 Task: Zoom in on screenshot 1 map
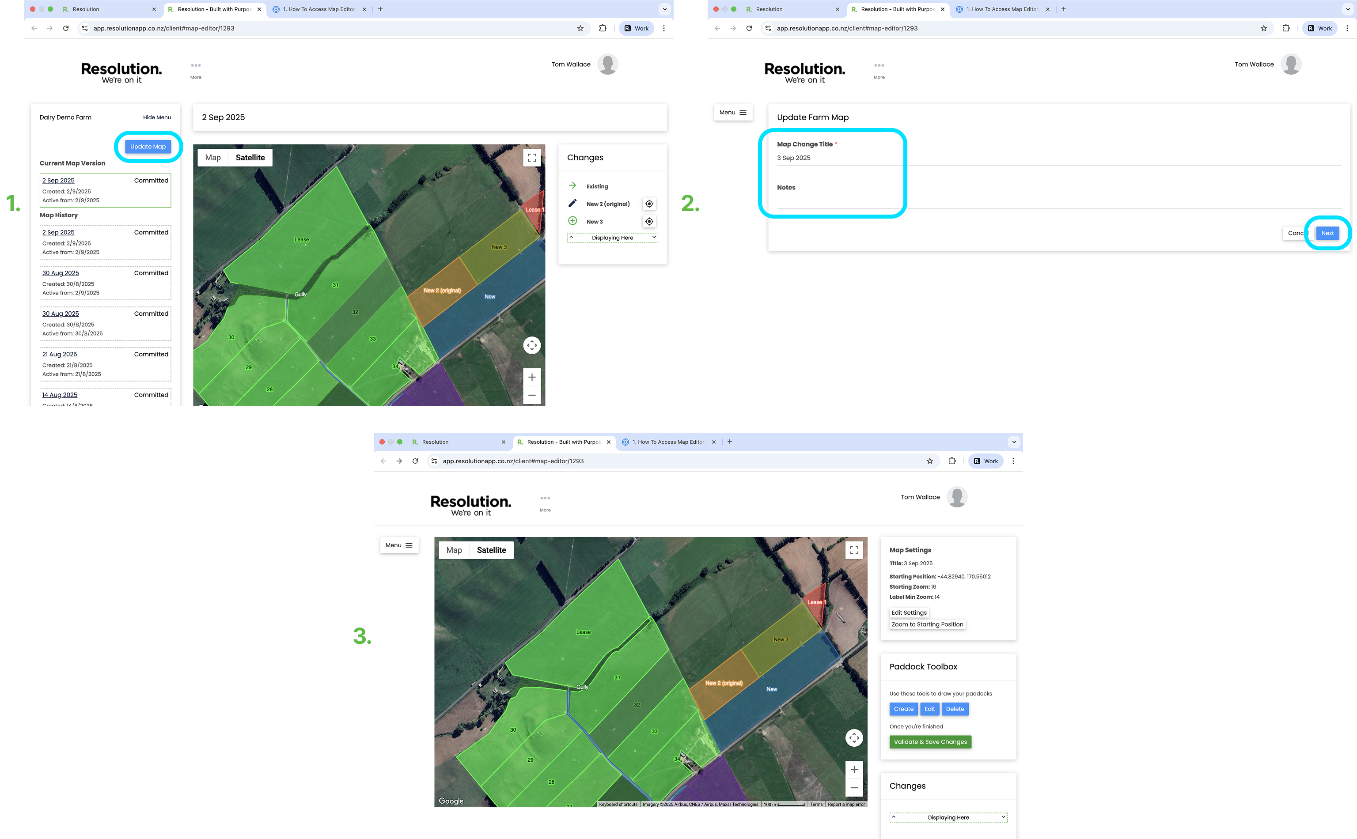click(x=532, y=377)
